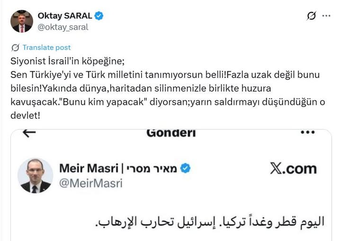Open the @MeirMasri handle
The height and width of the screenshot is (241, 341).
pyautogui.click(x=91, y=183)
